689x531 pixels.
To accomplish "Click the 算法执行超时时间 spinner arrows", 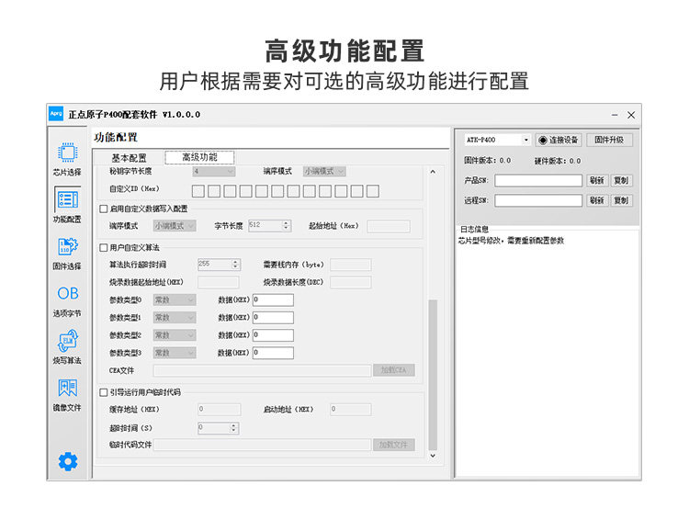I will 235,265.
